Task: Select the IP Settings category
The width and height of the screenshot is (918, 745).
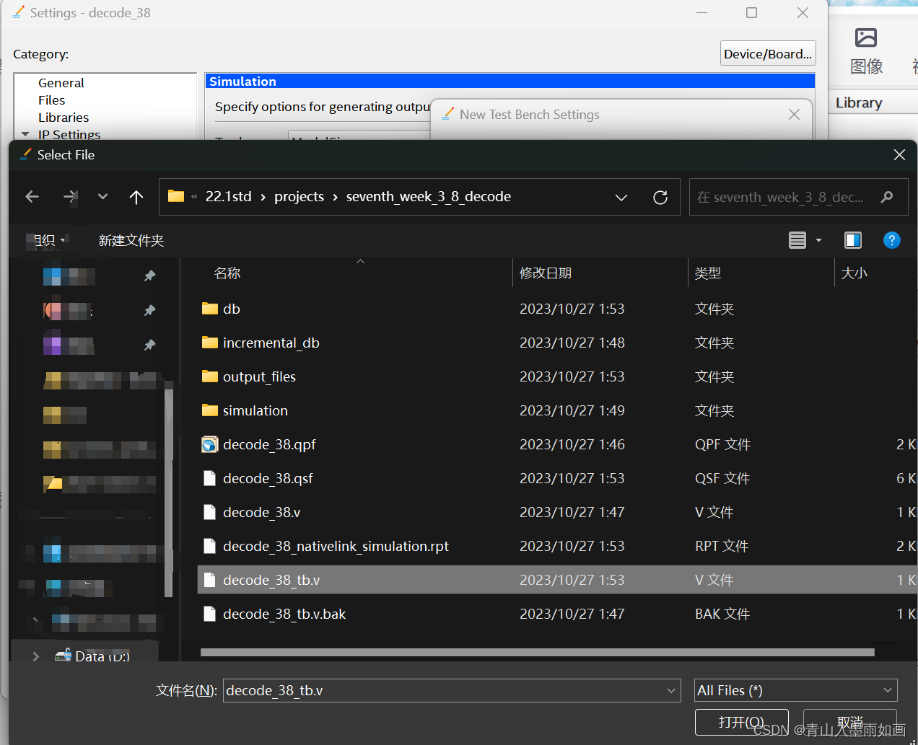Action: click(x=69, y=134)
